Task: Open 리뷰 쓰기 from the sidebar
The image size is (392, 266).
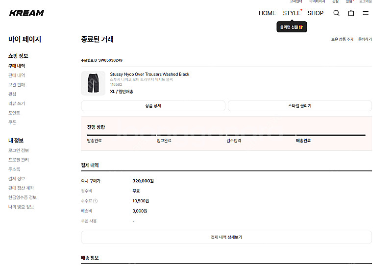Action: coord(17,103)
